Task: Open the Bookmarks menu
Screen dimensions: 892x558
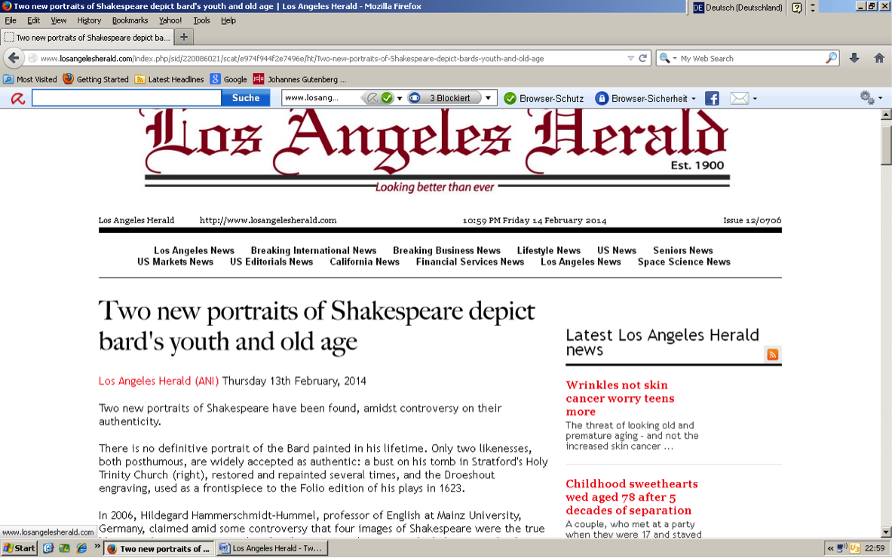Action: 130,20
